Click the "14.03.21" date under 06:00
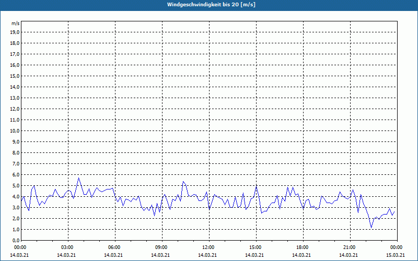 pyautogui.click(x=113, y=255)
